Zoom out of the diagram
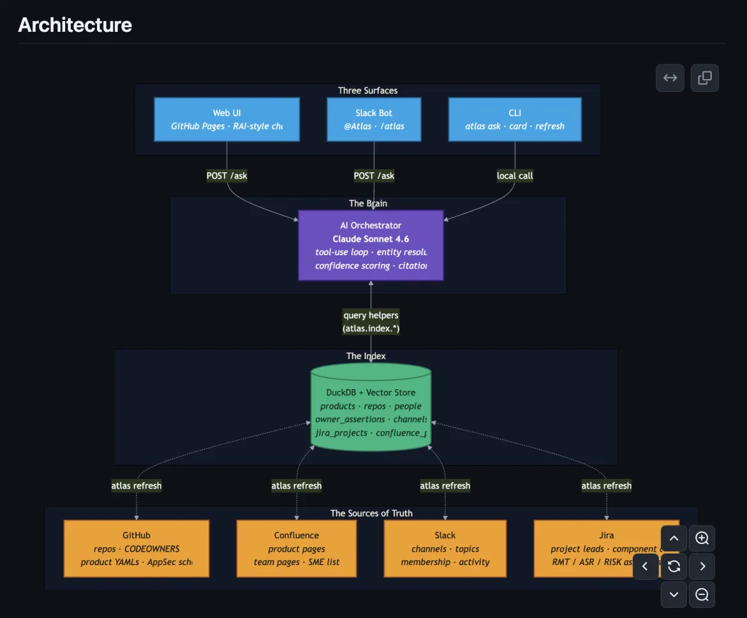Image resolution: width=747 pixels, height=618 pixels. point(702,594)
